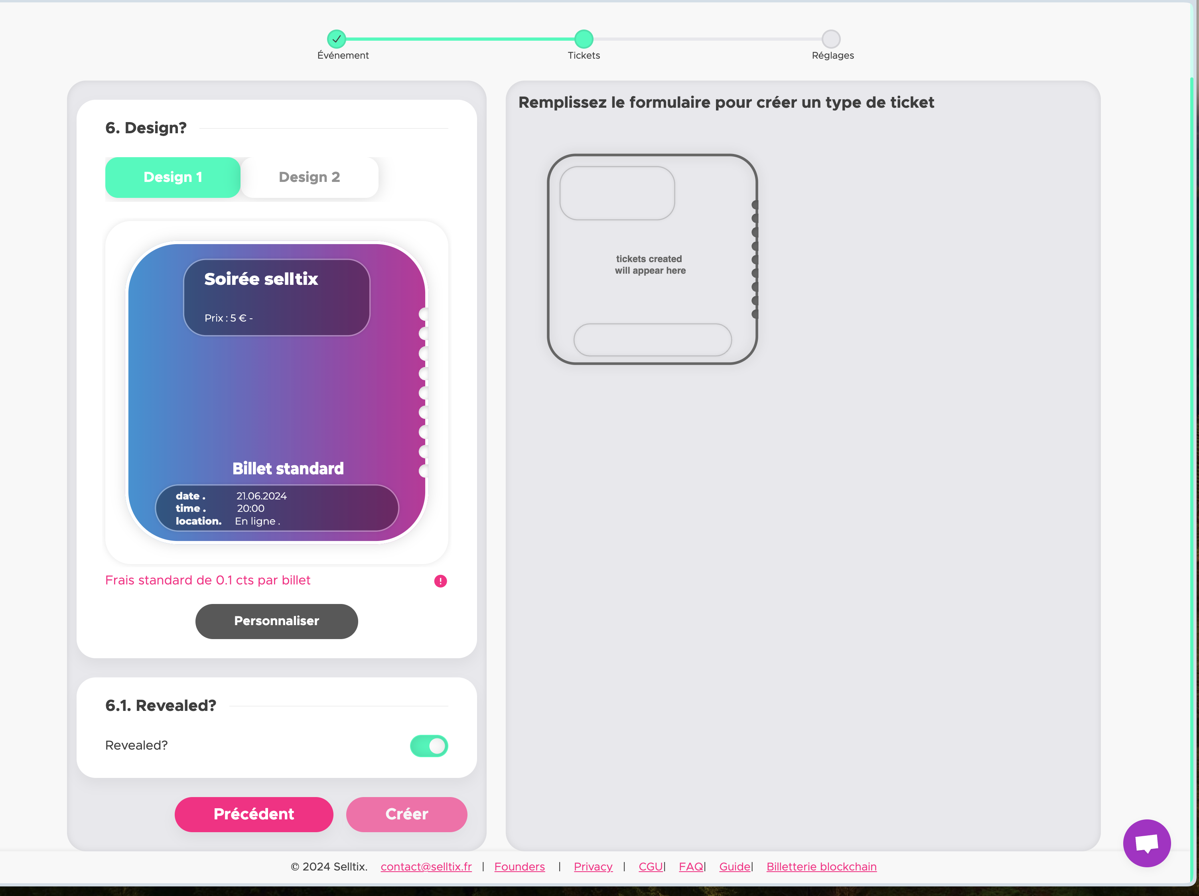Click the pink fee info exclamation icon
The width and height of the screenshot is (1199, 896).
[440, 581]
